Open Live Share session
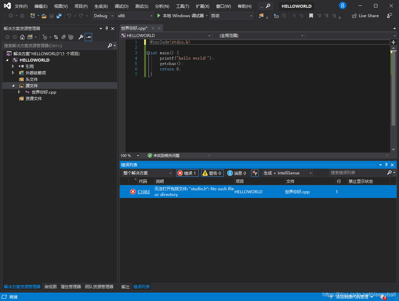This screenshot has height=301, width=399. point(365,16)
